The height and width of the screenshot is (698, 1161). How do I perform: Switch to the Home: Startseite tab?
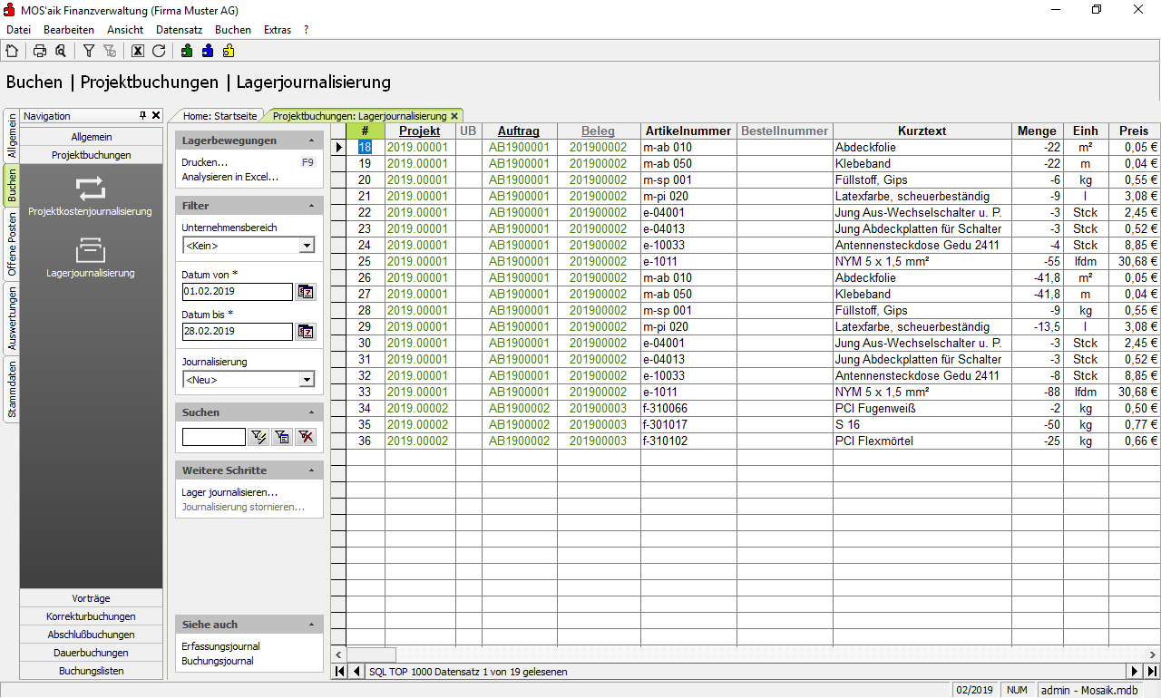220,116
